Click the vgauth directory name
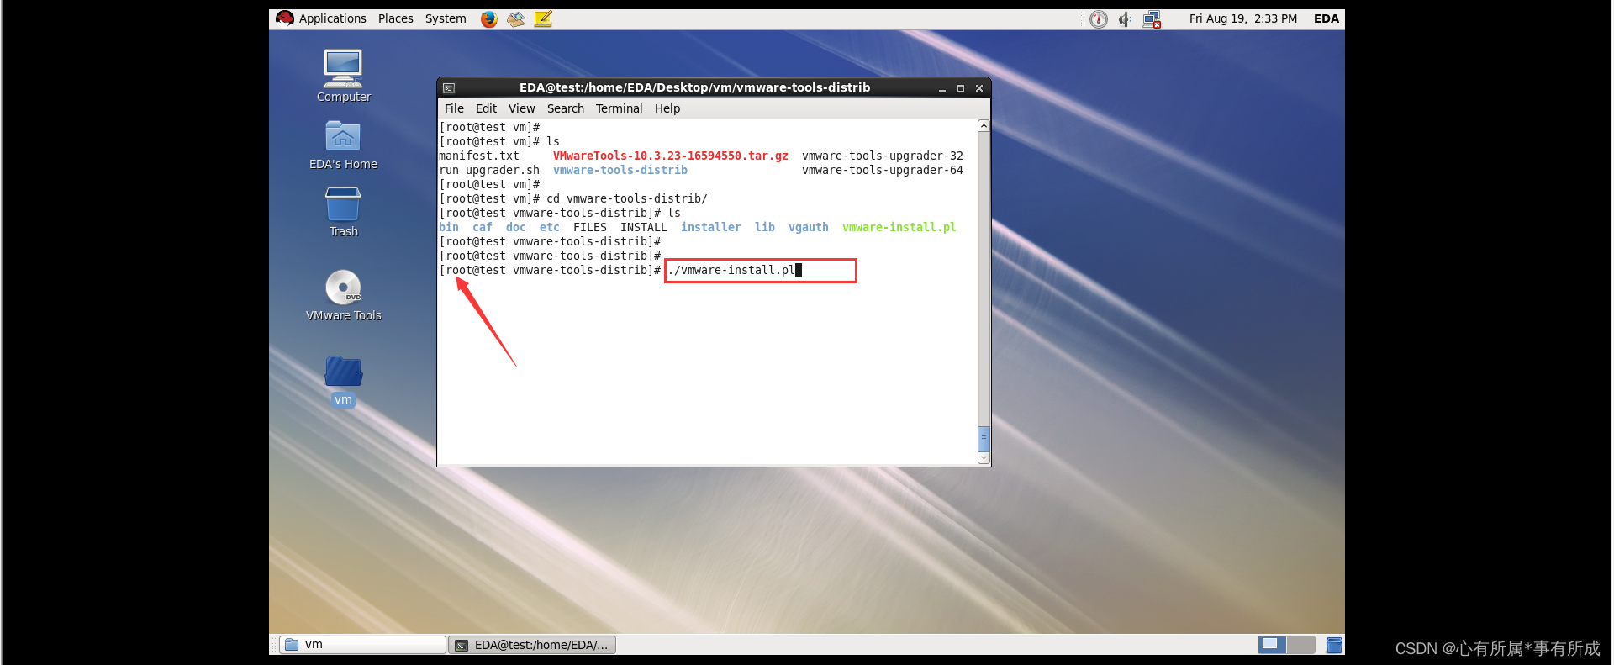Screen dimensions: 1614x665 809,227
